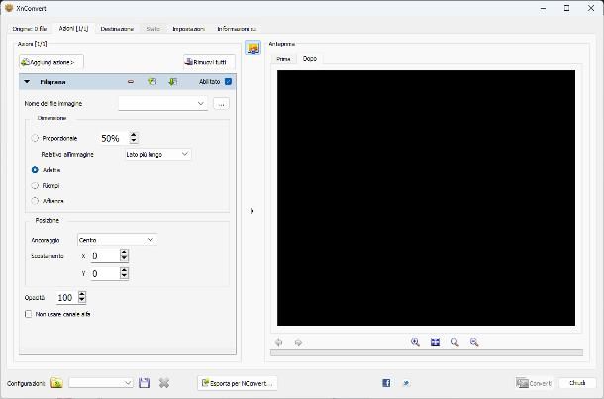Viewport: 604px width, 399px height.
Task: Click the Chiudi button
Action: (577, 383)
